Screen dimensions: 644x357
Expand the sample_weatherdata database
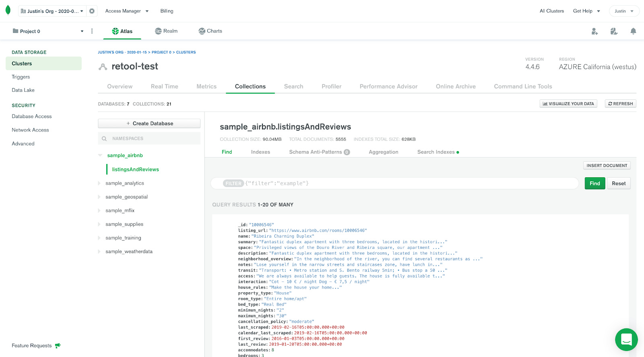(99, 252)
